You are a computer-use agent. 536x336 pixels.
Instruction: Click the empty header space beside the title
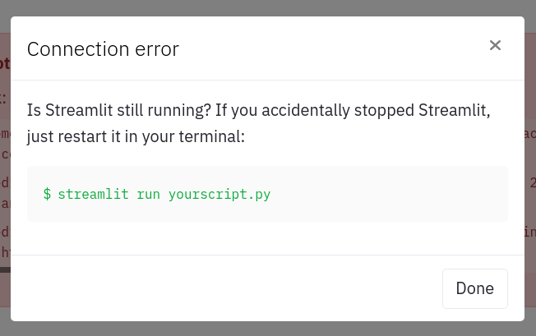(329, 48)
